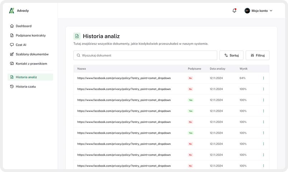
Task: Click the Advocly logo icon
Action: (x=11, y=11)
